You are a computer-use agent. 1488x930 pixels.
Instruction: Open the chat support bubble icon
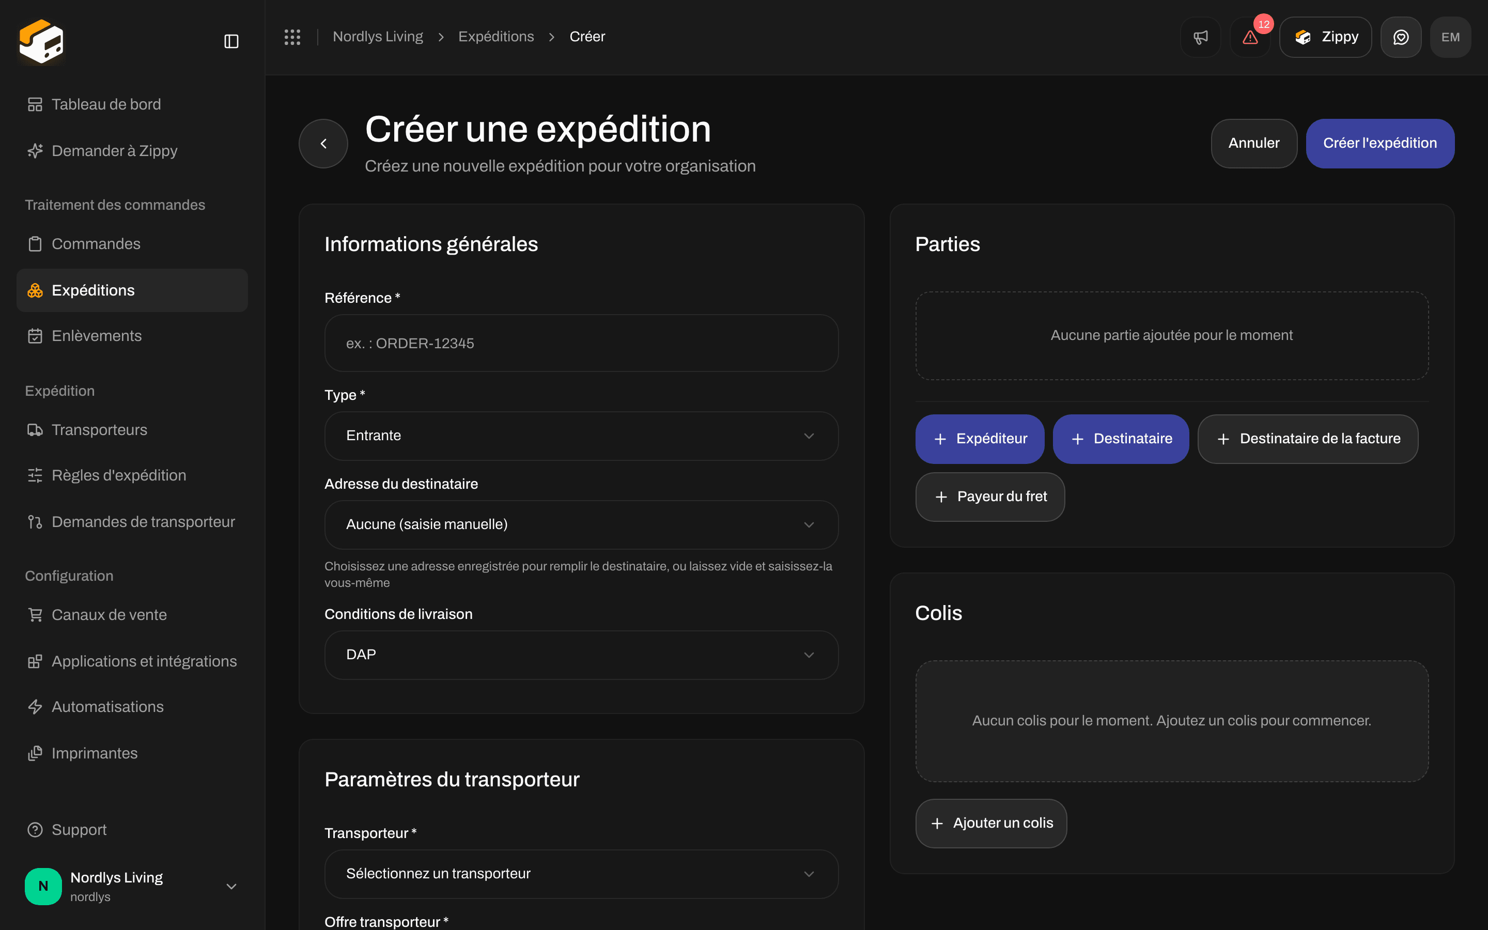(x=1401, y=37)
